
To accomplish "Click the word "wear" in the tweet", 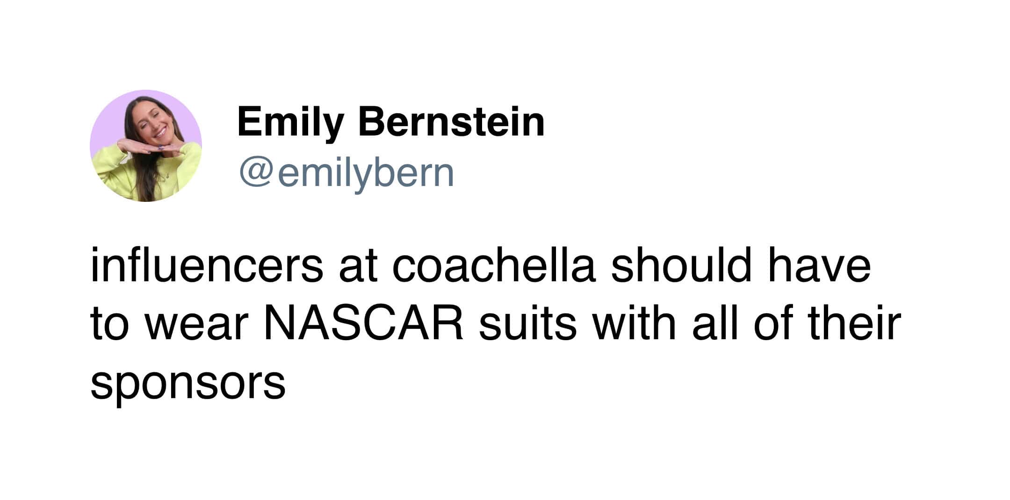I will (196, 323).
